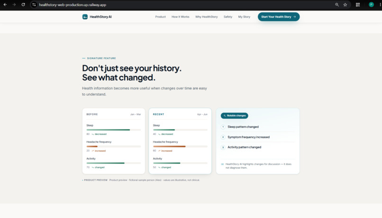Image resolution: width=382 pixels, height=218 pixels.
Task: Click Activity progress bar in Before card
Action: pos(114,163)
